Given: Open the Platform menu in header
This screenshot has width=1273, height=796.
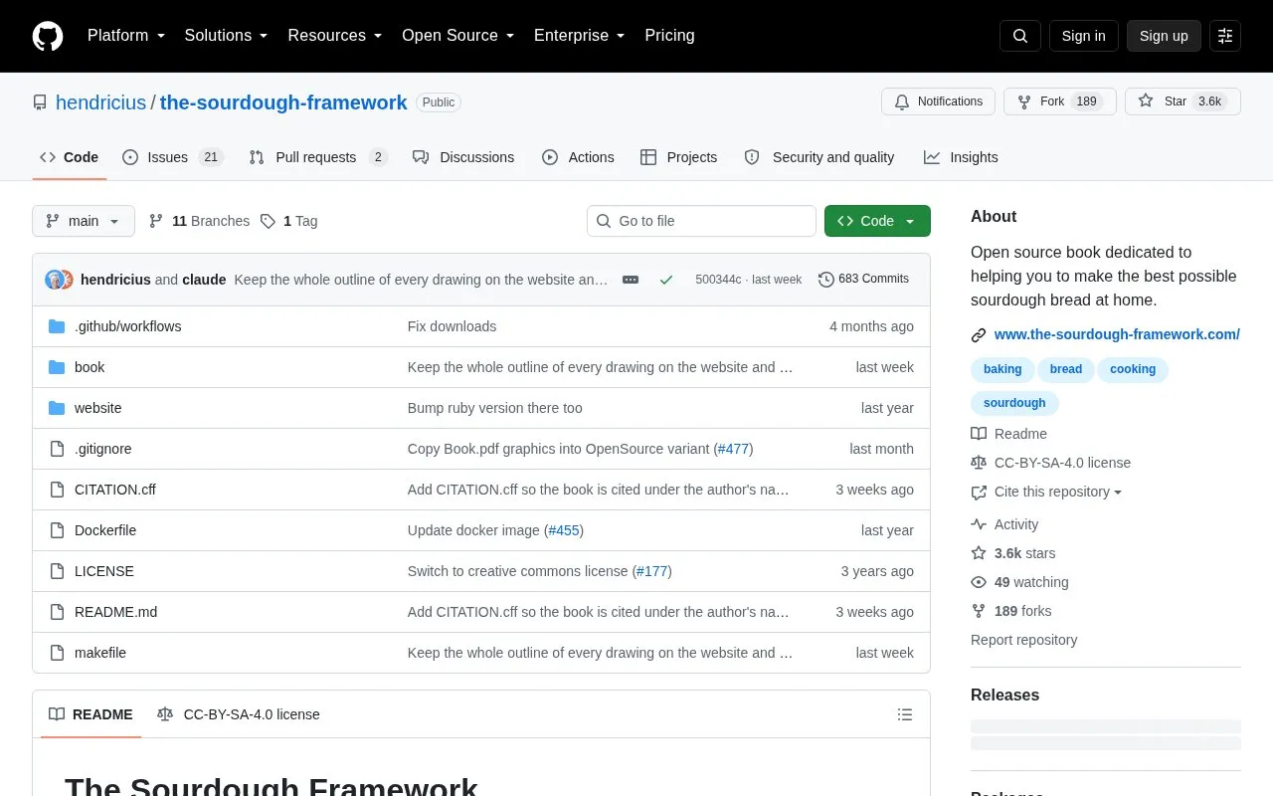Looking at the screenshot, I should [126, 36].
